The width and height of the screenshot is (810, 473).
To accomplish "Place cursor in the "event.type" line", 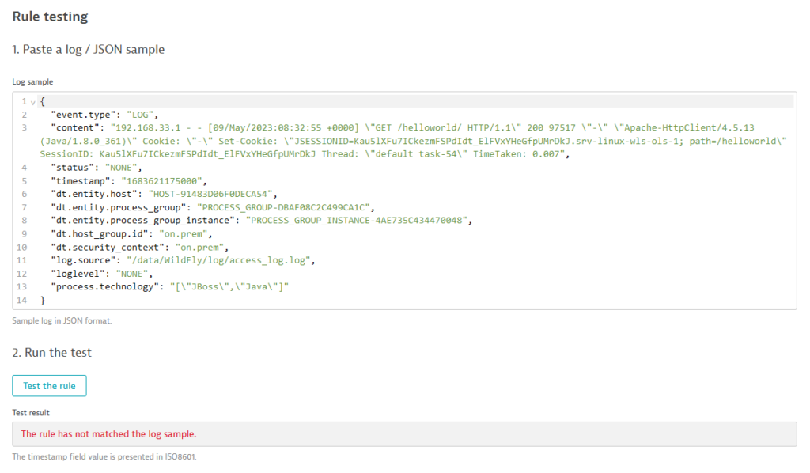I will pos(104,115).
